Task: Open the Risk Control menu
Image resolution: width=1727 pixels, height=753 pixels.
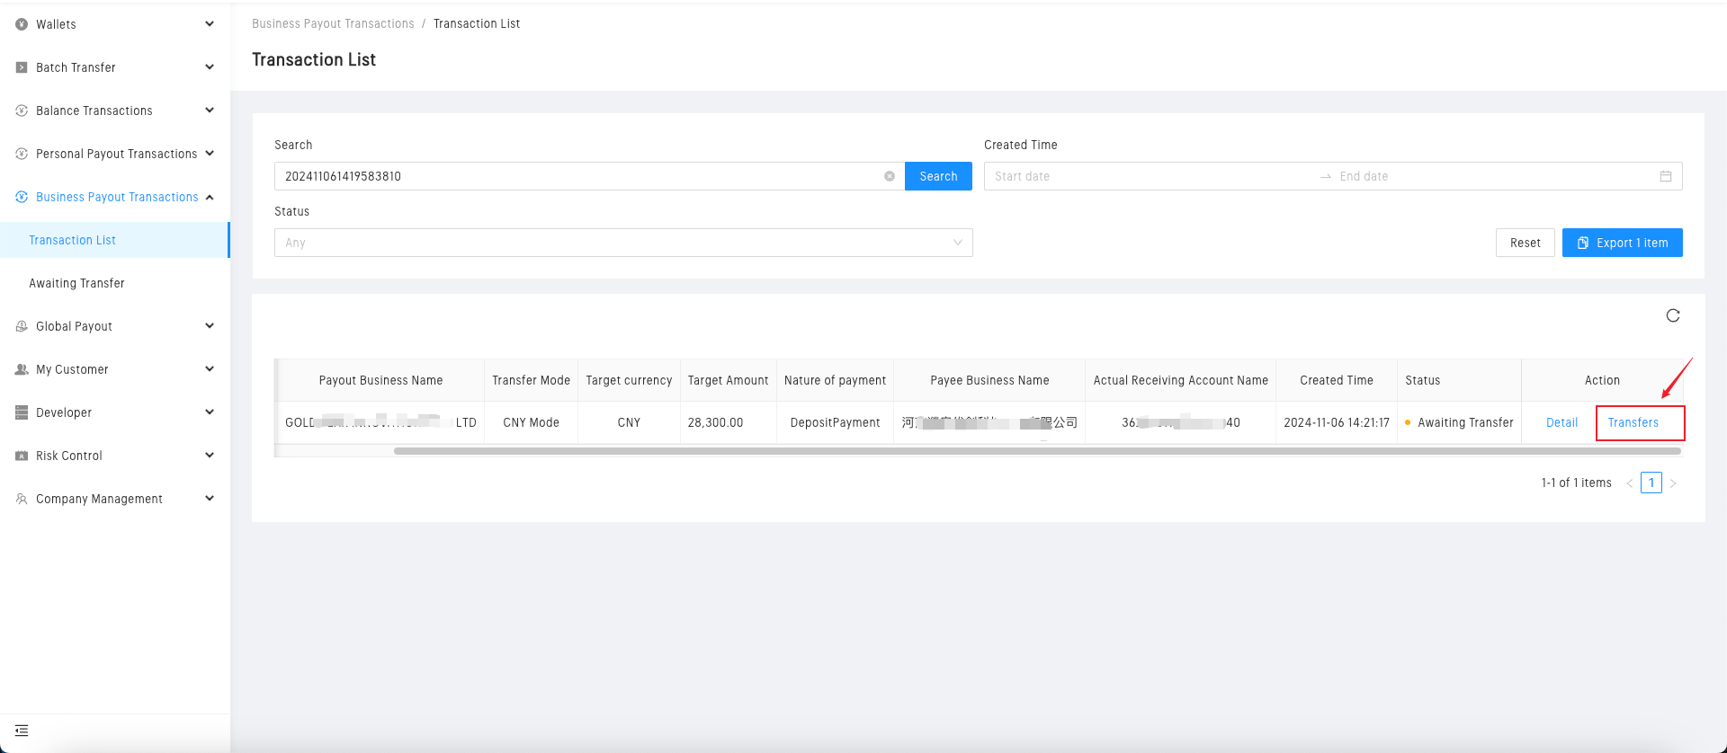Action: (114, 456)
